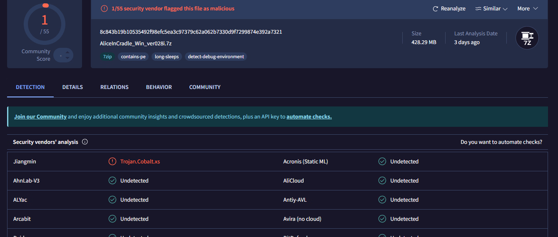This screenshot has height=237, width=558.
Task: Click the 7Z file type icon
Action: pos(527,38)
